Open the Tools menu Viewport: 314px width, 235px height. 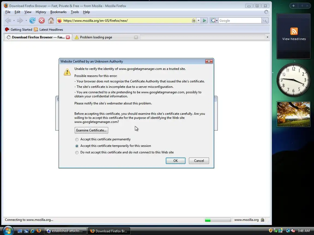pyautogui.click(x=75, y=12)
